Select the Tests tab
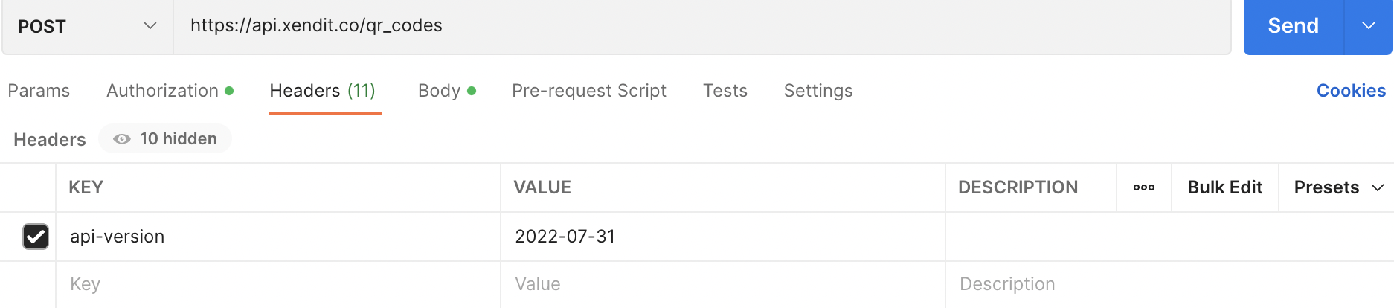This screenshot has height=308, width=1394. pyautogui.click(x=725, y=91)
